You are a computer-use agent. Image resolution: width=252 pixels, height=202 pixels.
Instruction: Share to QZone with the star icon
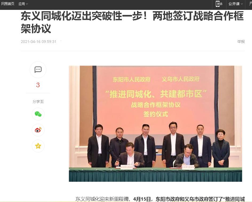tap(38, 146)
